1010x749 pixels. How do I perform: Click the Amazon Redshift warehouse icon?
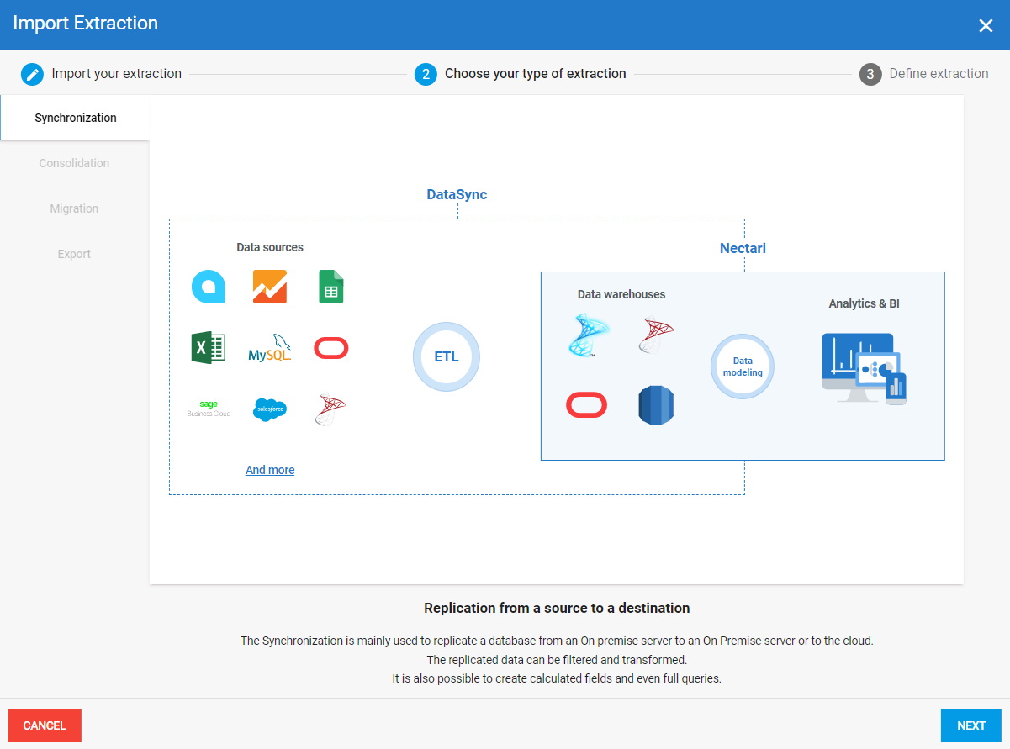pos(656,405)
